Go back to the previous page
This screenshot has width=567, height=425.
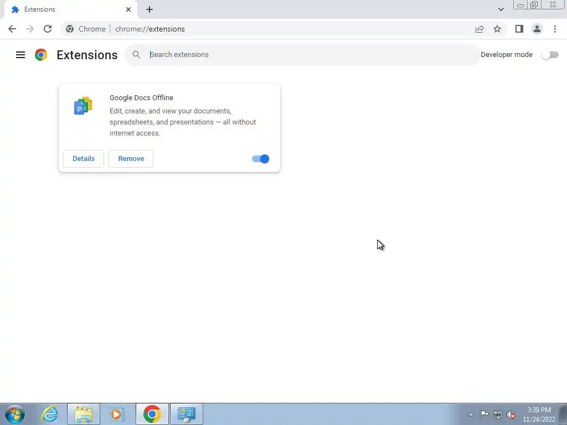(x=12, y=29)
